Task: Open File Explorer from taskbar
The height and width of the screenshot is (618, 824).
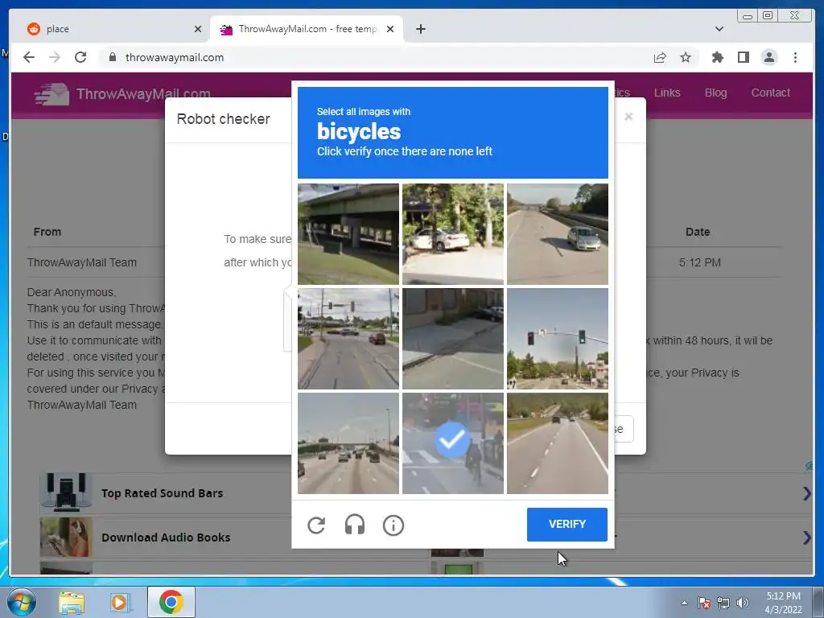Action: pyautogui.click(x=72, y=602)
